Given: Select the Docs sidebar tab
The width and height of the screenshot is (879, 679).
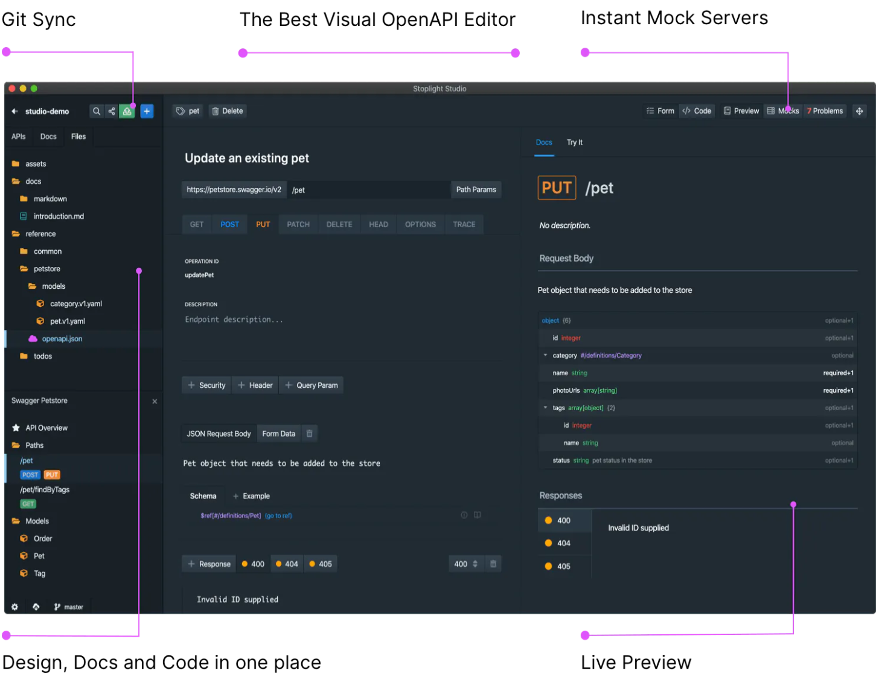Looking at the screenshot, I should tap(48, 137).
